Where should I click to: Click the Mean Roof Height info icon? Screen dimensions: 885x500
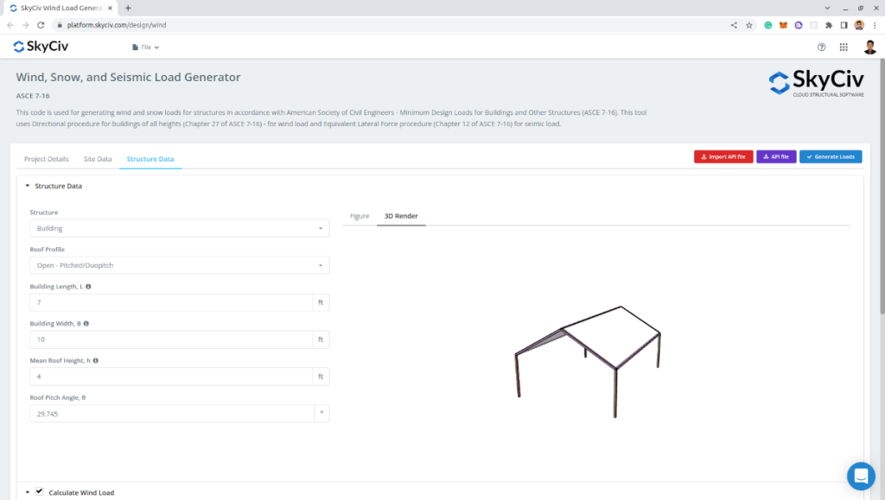97,361
